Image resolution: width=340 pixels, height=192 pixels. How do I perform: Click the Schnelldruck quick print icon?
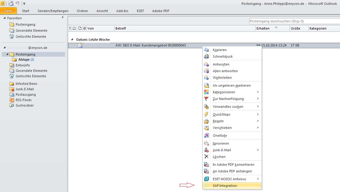point(206,56)
